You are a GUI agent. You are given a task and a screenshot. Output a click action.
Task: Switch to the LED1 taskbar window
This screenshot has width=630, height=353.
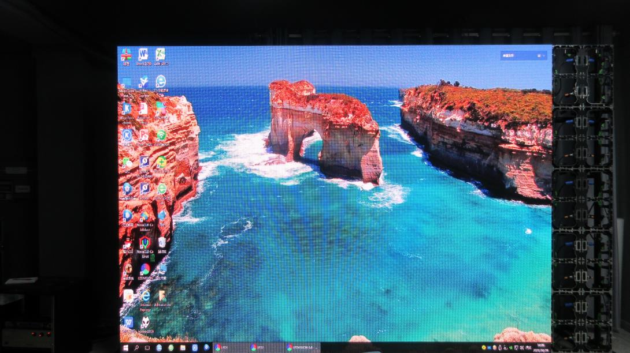pyautogui.click(x=230, y=348)
